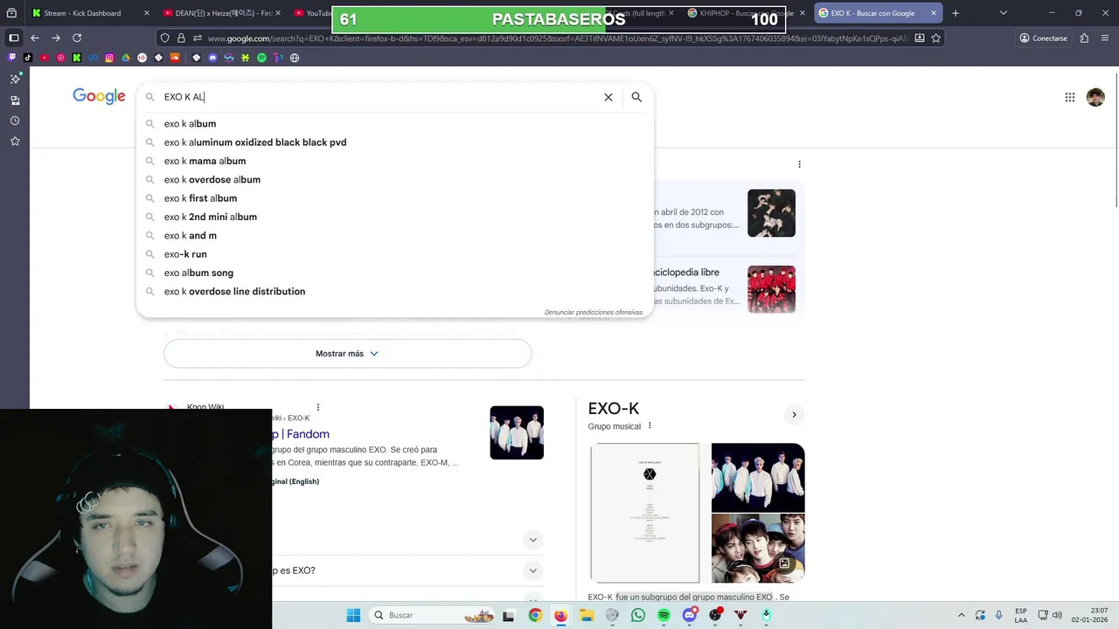Reload the current page

click(77, 38)
